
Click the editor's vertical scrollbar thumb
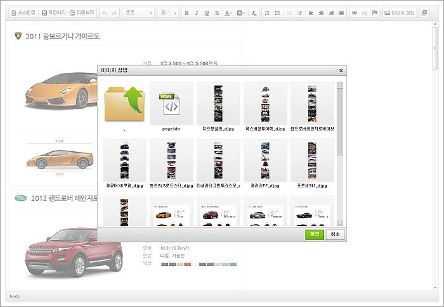coord(435,48)
